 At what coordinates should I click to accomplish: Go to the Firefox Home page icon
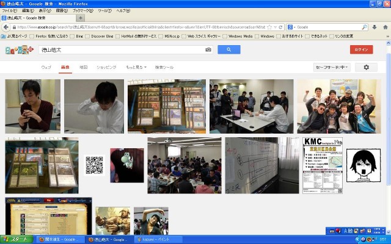[x=386, y=27]
